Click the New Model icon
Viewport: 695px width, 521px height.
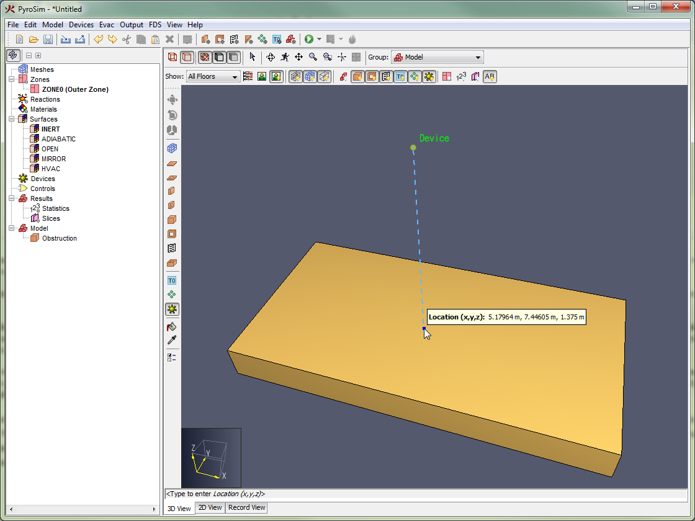19,40
